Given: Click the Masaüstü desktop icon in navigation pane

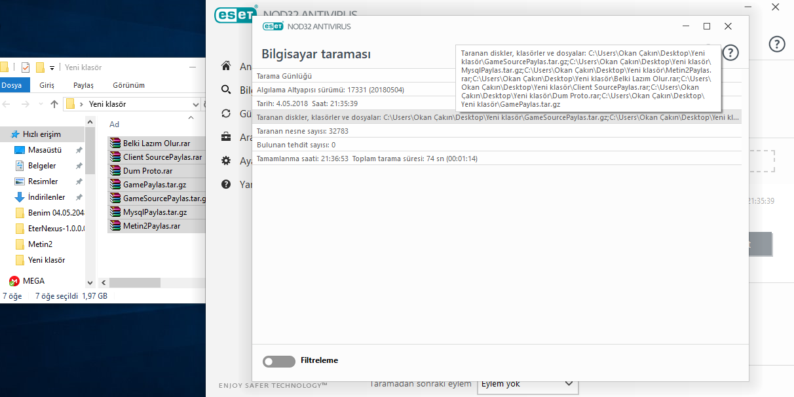Looking at the screenshot, I should (20, 150).
